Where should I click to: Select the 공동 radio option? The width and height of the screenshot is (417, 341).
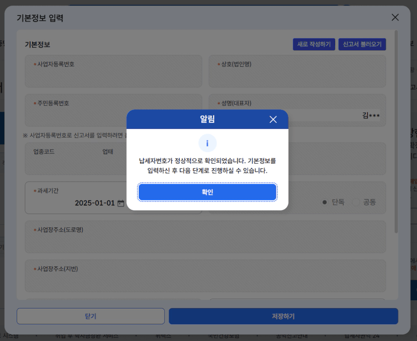tap(356, 202)
